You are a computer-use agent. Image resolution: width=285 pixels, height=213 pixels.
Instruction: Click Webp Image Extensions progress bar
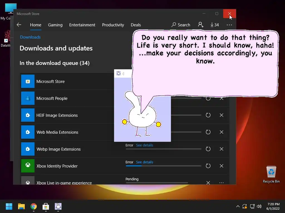(163, 149)
